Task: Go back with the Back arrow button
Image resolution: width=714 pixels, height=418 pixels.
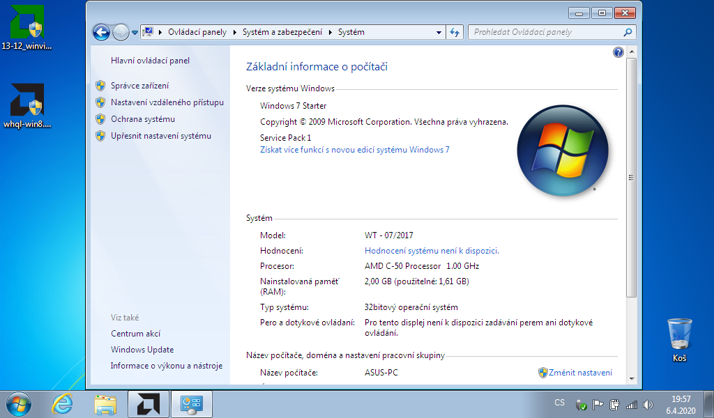Action: pyautogui.click(x=101, y=32)
